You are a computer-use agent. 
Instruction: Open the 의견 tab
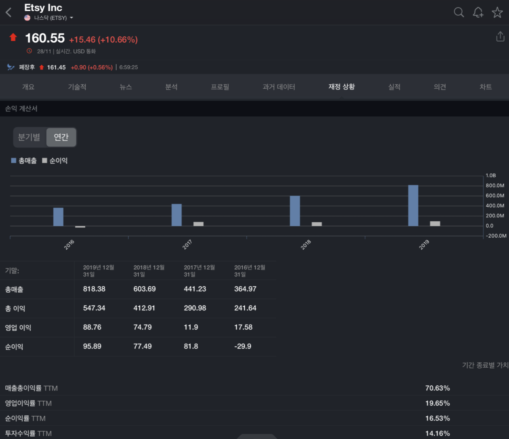click(x=440, y=87)
